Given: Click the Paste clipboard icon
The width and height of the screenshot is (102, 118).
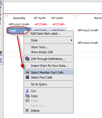Looking at the screenshot, I should [27, 101].
